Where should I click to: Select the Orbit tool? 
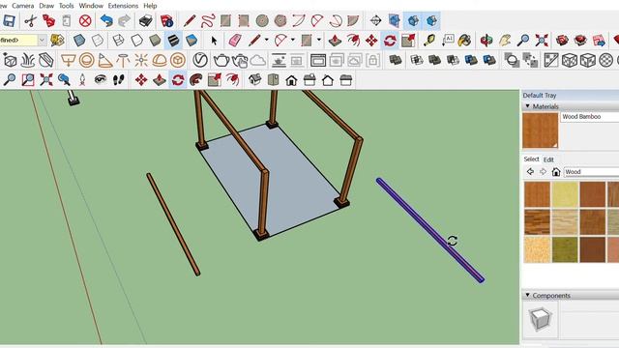486,41
